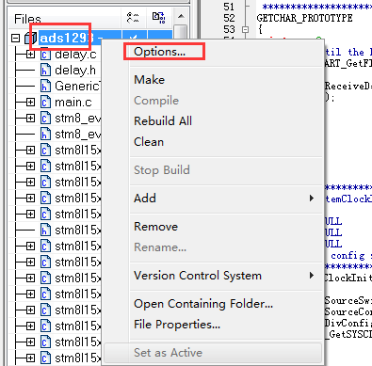Click the Generic header file icon
372x366 pixels.
[x=45, y=87]
